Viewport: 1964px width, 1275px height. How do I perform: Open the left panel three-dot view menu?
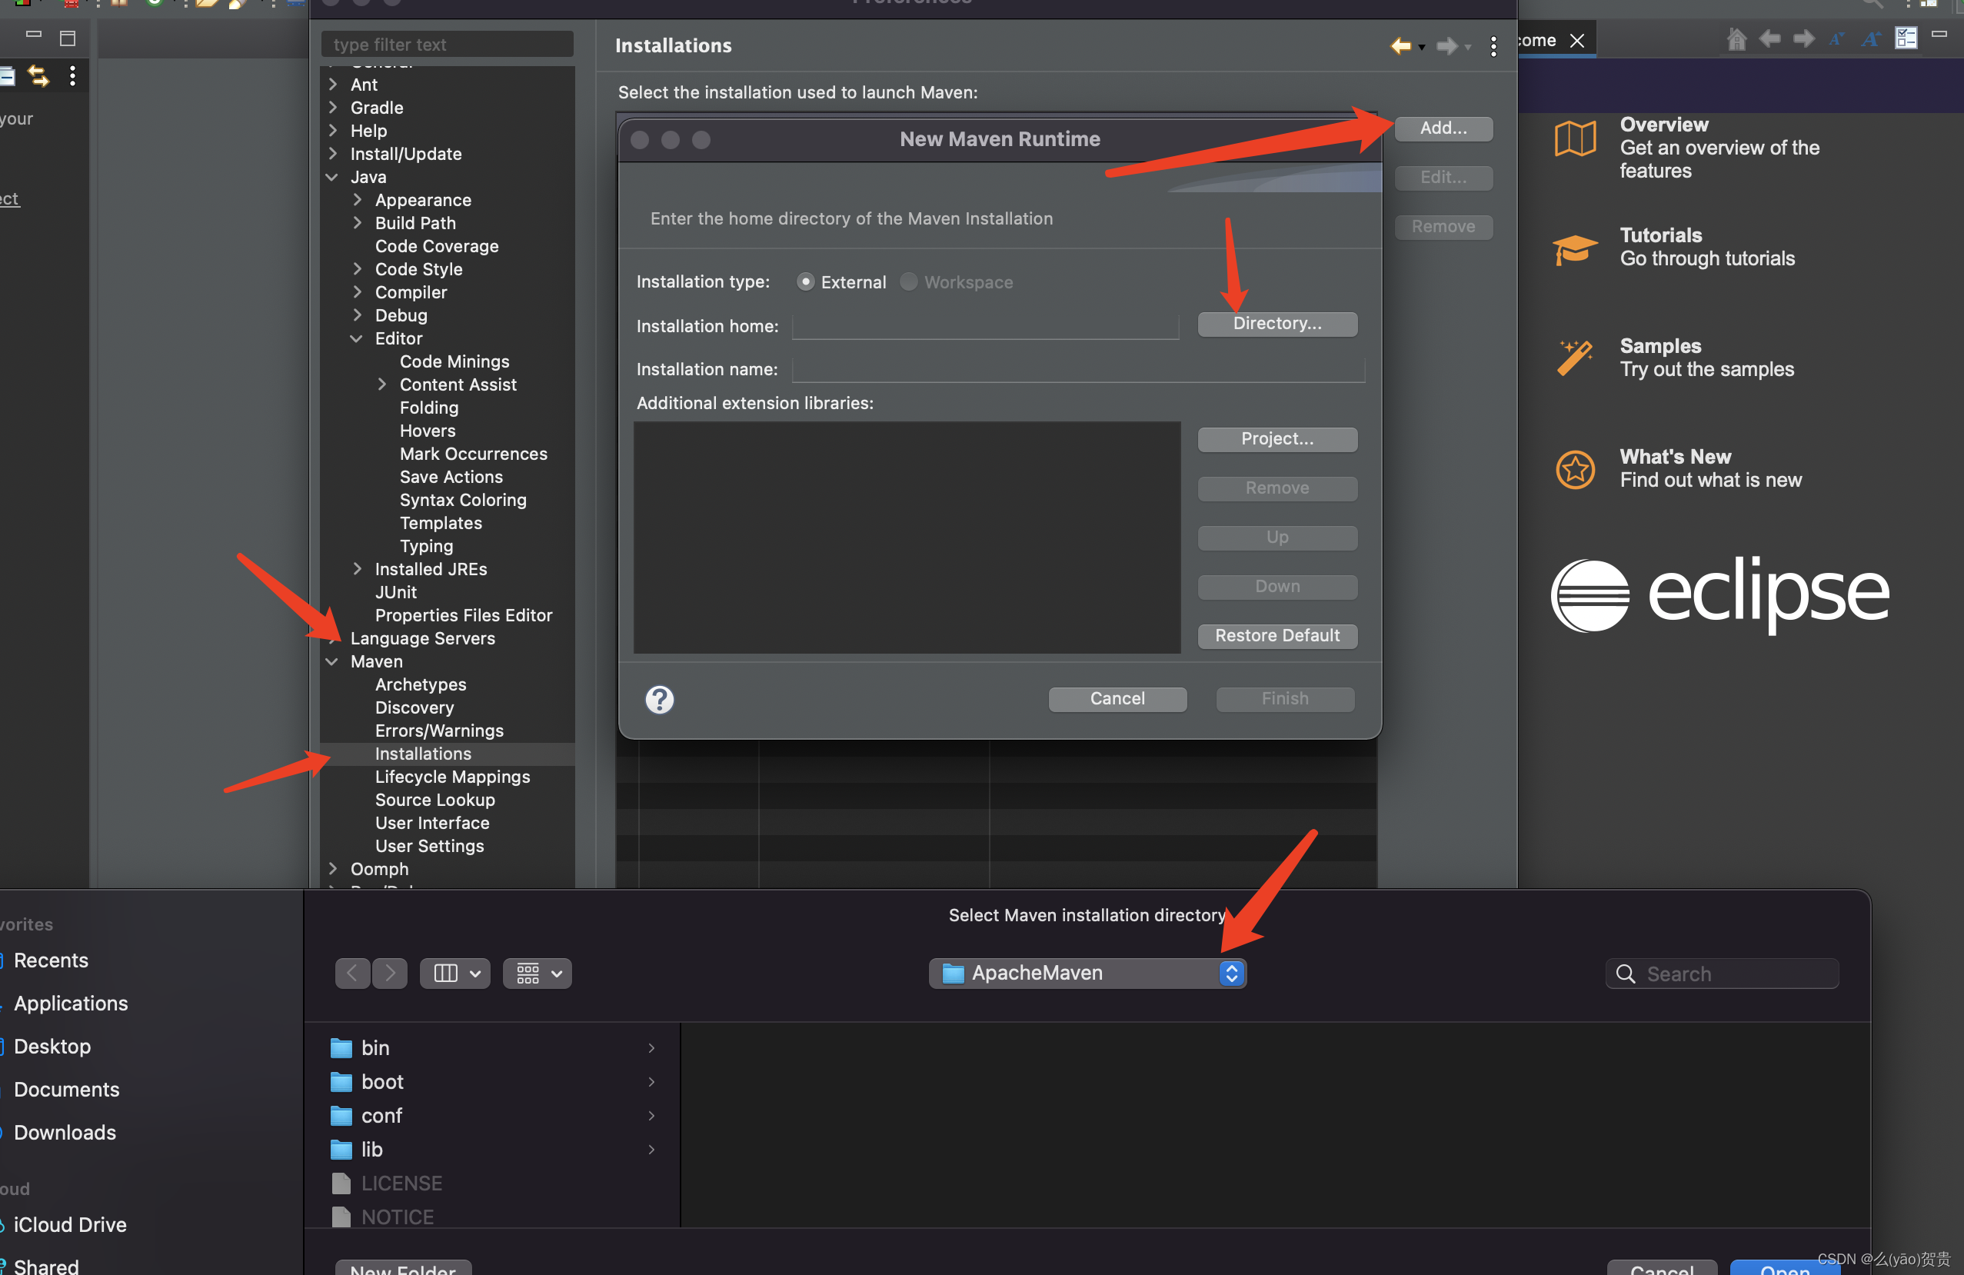(72, 76)
